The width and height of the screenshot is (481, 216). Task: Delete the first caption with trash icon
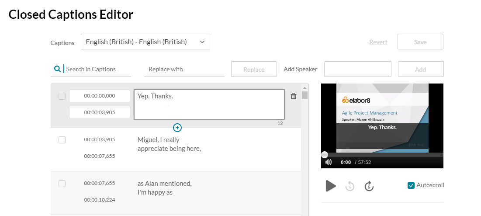coord(294,96)
